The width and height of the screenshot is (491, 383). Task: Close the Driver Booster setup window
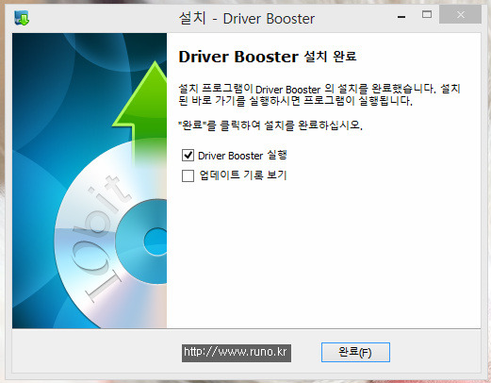(460, 14)
